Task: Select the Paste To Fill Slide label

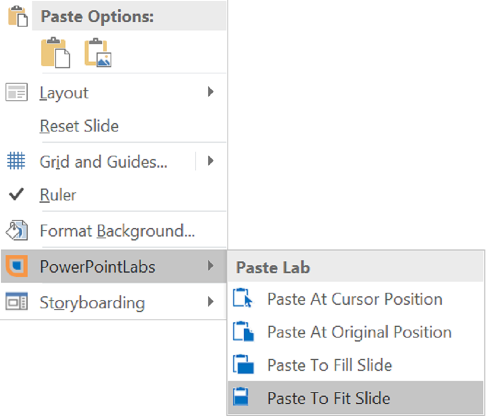Action: click(x=329, y=365)
